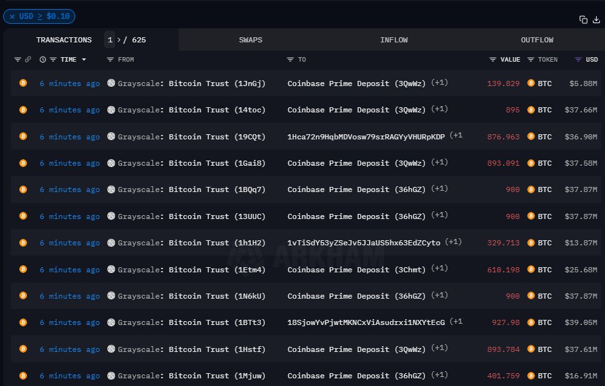Open Grayscale Bitcoin Trust (1N6kU) sender
Screen dimensions: 605x386
192,296
